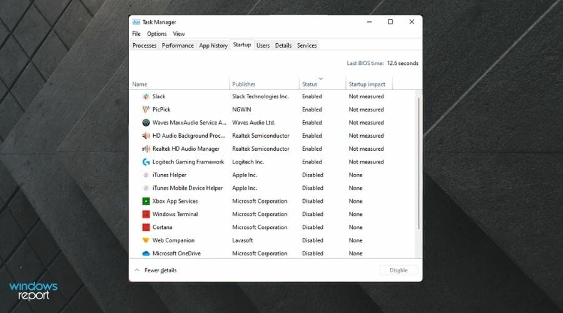This screenshot has height=313, width=563.
Task: Sort by the Status column header
Action: 322,84
